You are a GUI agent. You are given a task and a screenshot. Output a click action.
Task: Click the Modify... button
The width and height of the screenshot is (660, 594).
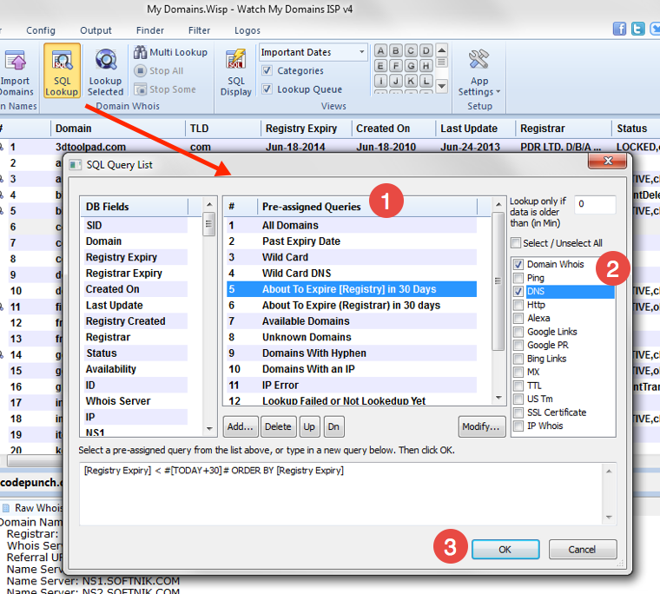click(x=481, y=426)
